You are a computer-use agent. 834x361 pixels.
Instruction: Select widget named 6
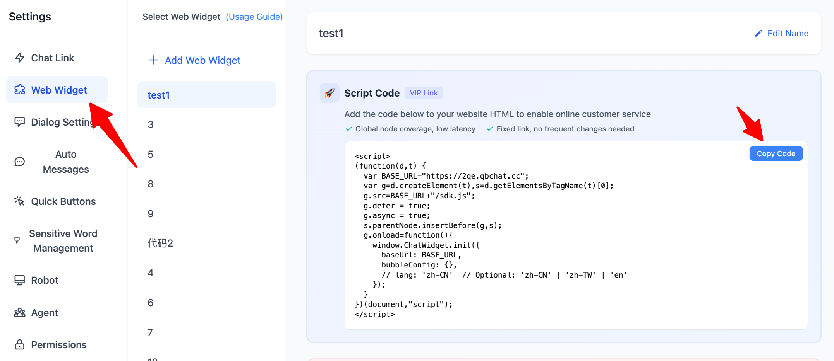(x=207, y=303)
